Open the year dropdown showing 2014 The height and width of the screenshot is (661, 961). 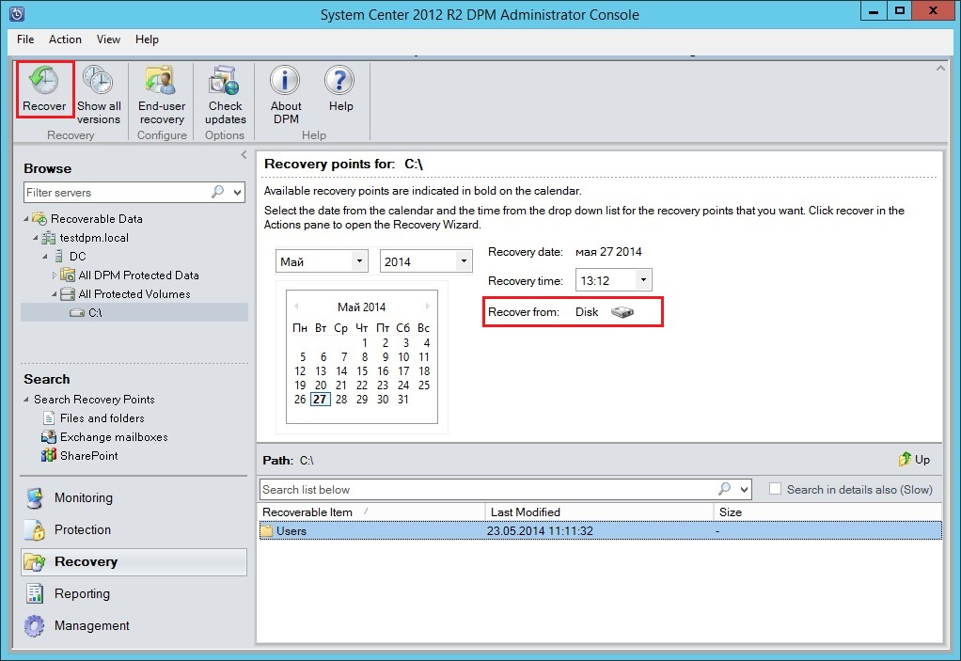click(x=425, y=261)
